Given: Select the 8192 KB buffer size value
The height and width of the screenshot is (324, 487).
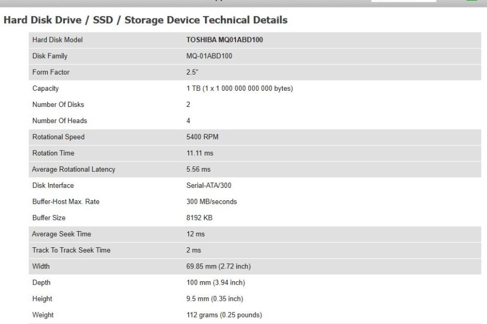Looking at the screenshot, I should (x=199, y=218).
